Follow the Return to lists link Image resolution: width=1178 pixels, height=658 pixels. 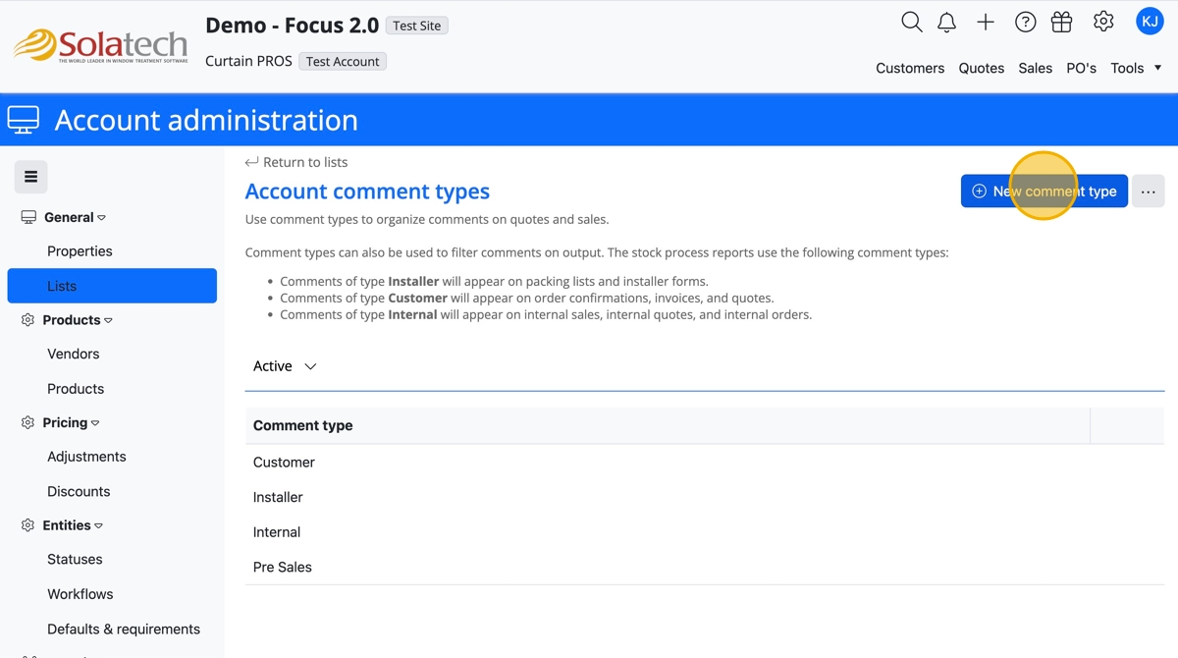[x=304, y=162]
